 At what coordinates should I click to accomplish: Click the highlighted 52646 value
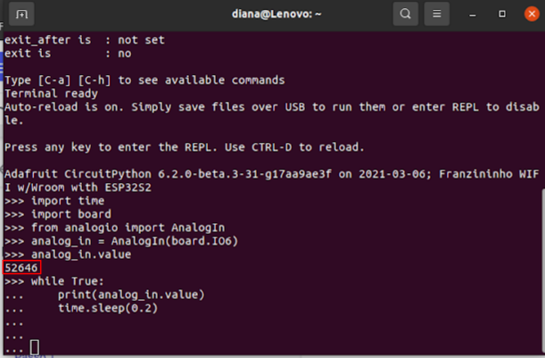[21, 268]
